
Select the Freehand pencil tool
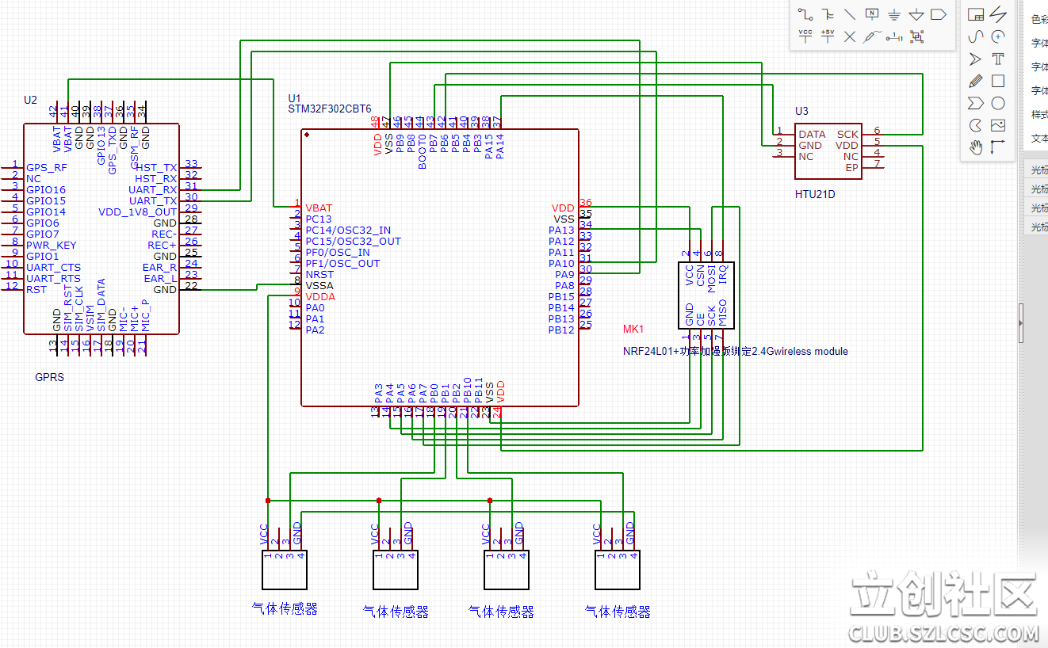point(976,81)
